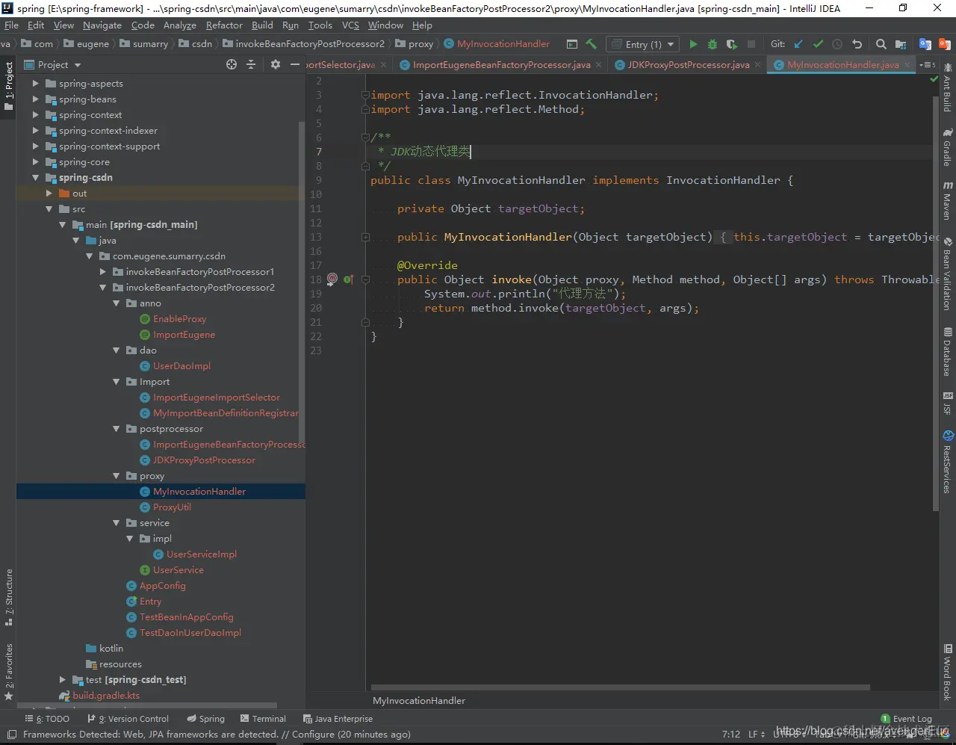Toggle the breakpoint on line 18
Viewport: 956px width, 745px height.
332,279
